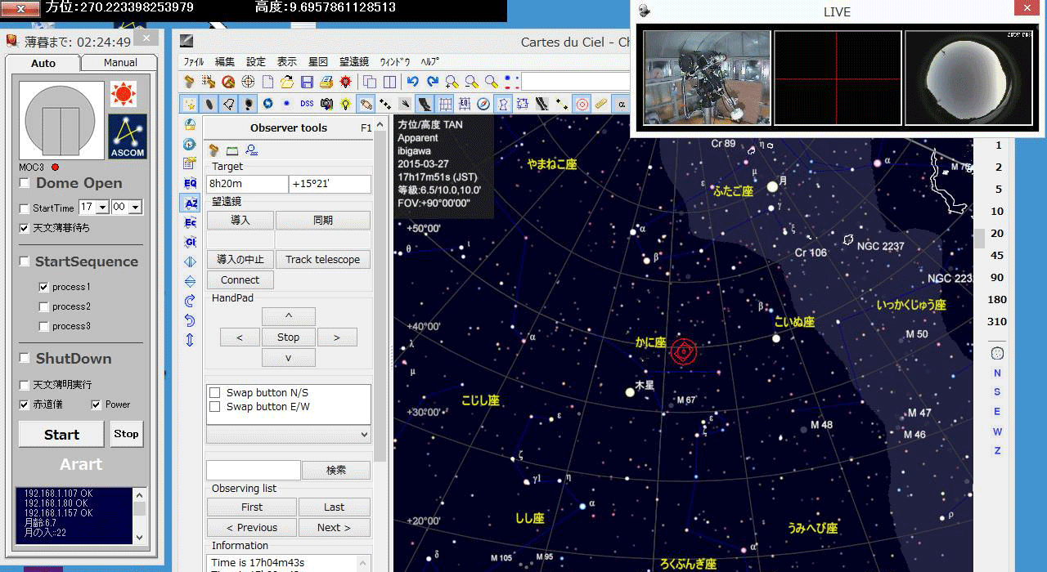
Task: Click the Target 8h20m RA field
Action: click(x=247, y=184)
